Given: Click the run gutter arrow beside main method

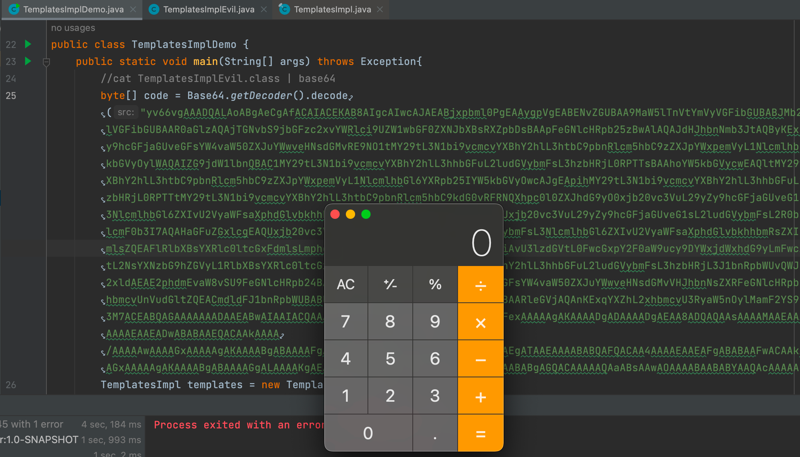Looking at the screenshot, I should pos(28,61).
